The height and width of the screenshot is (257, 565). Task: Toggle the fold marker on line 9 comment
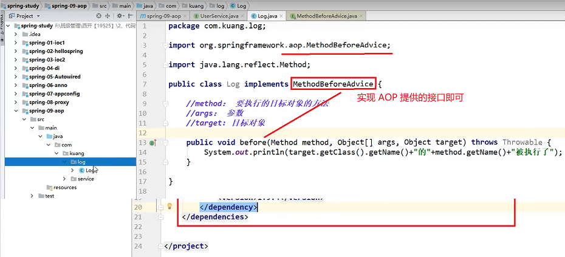coord(165,104)
